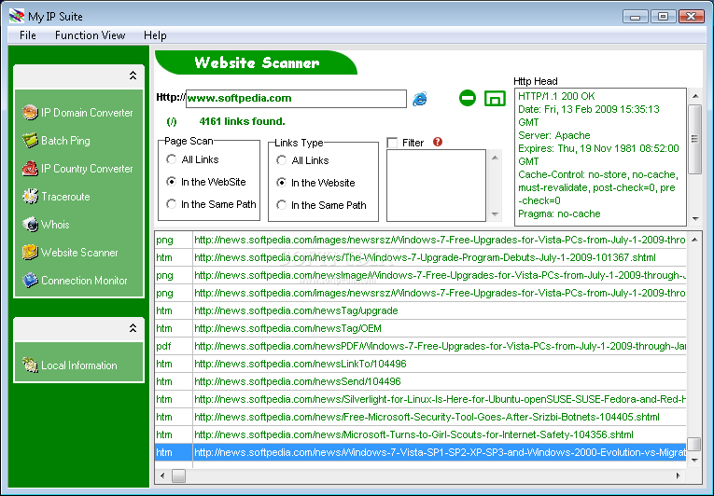Click the Website Scanner sidebar icon
The width and height of the screenshot is (714, 496).
(30, 252)
